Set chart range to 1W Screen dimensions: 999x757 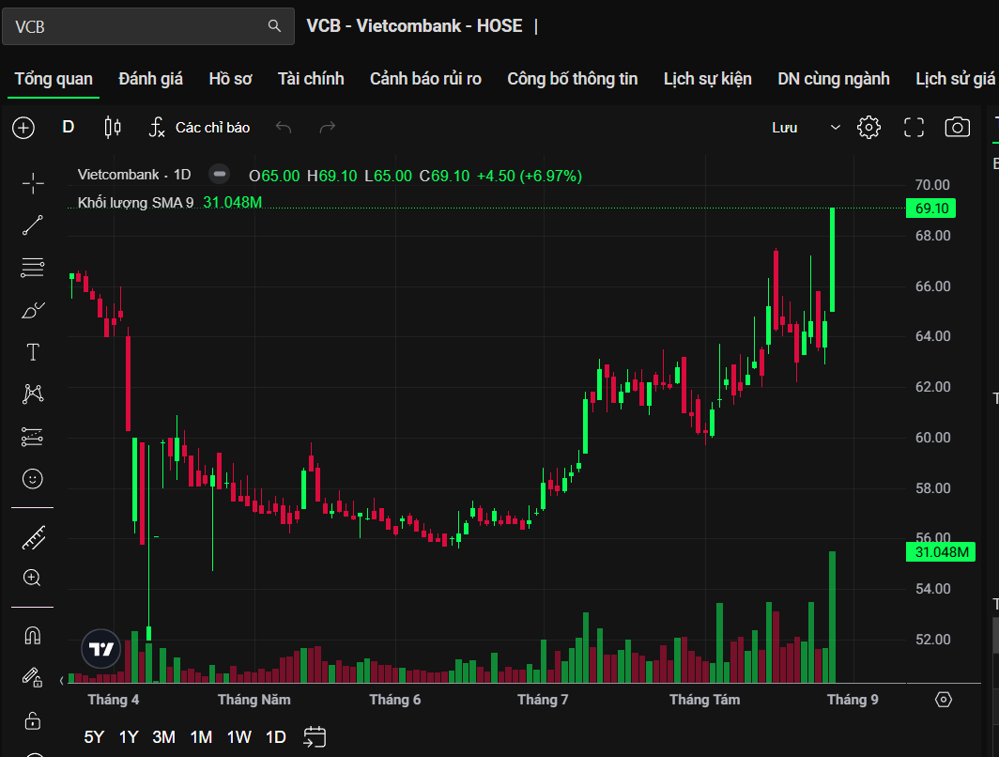click(238, 737)
